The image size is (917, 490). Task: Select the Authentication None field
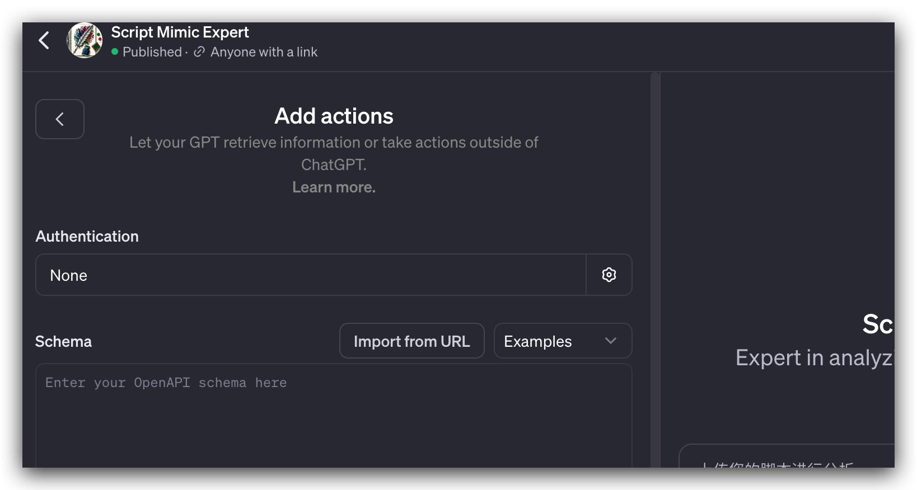click(x=311, y=275)
